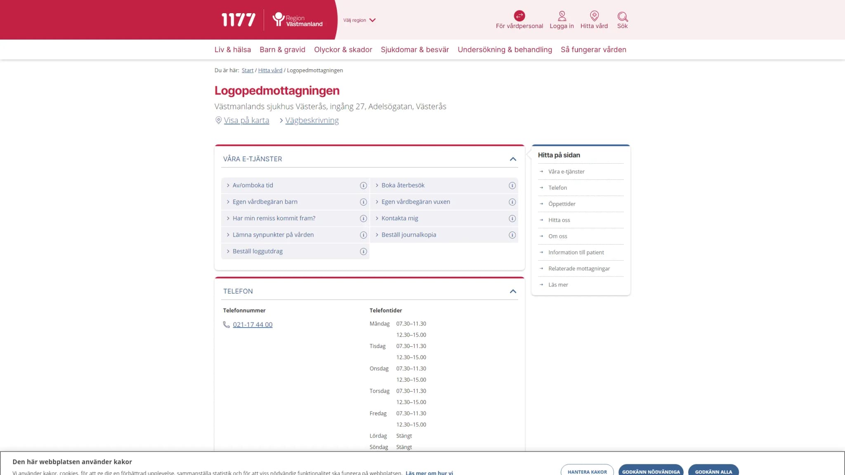
Task: Jump to Hitta oss in sidebar
Action: pos(559,220)
